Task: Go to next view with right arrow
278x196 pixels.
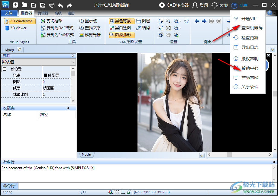Action: (x=204, y=21)
